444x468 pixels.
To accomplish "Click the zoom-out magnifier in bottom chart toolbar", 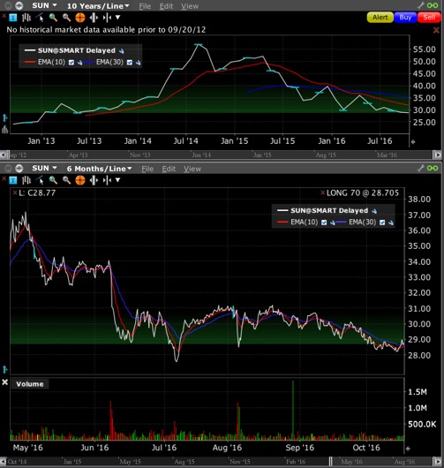I will 66,180.
